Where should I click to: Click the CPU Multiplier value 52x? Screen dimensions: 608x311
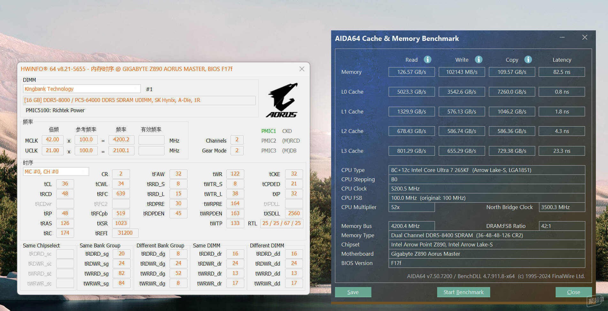(412, 207)
